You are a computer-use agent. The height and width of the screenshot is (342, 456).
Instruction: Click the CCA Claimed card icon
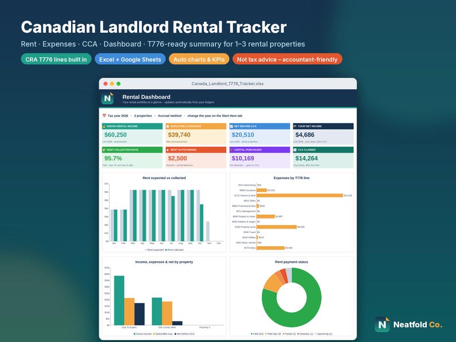(x=295, y=150)
